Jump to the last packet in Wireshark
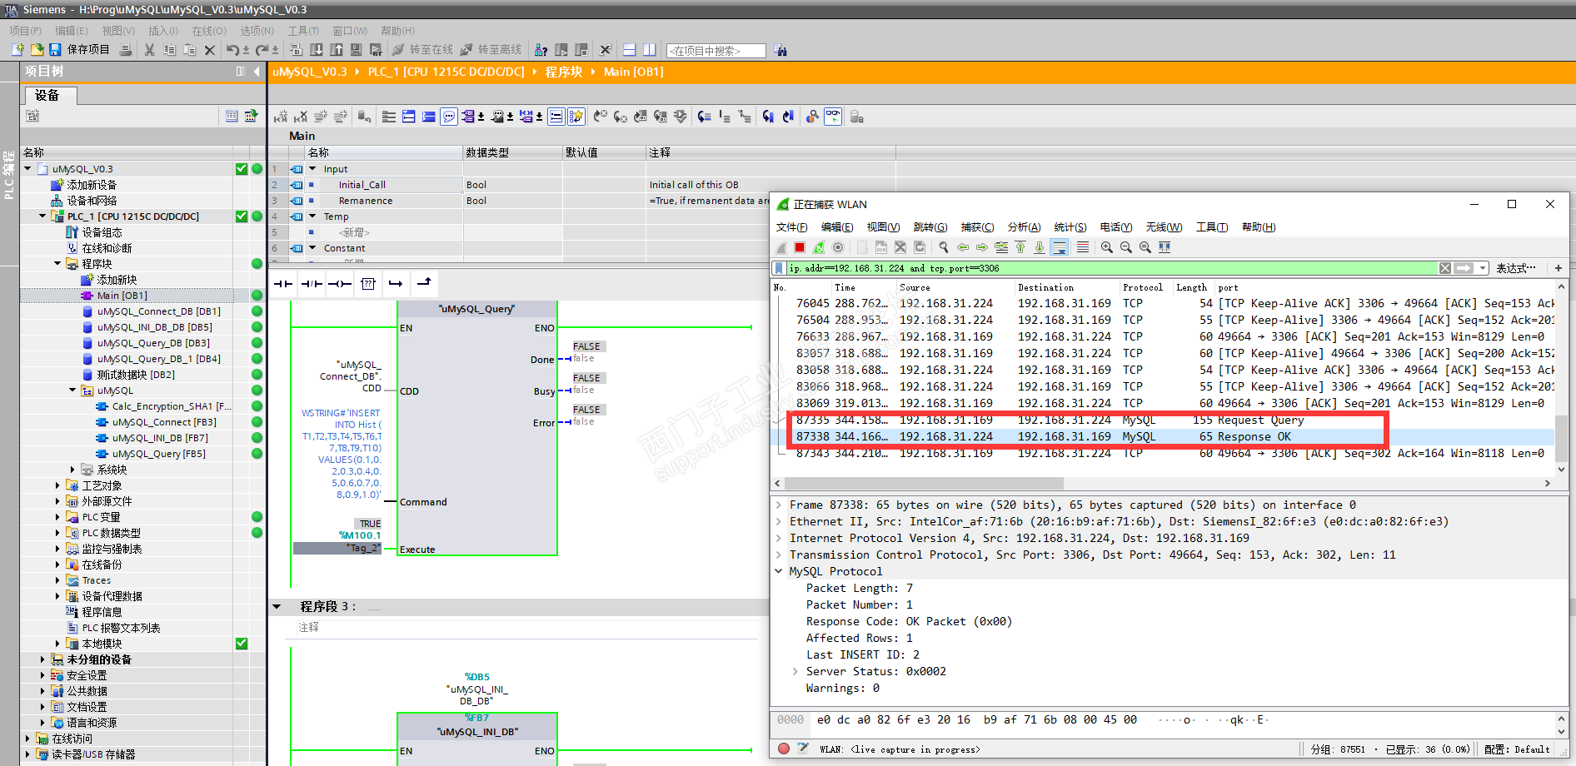This screenshot has height=766, width=1576. tap(1040, 247)
